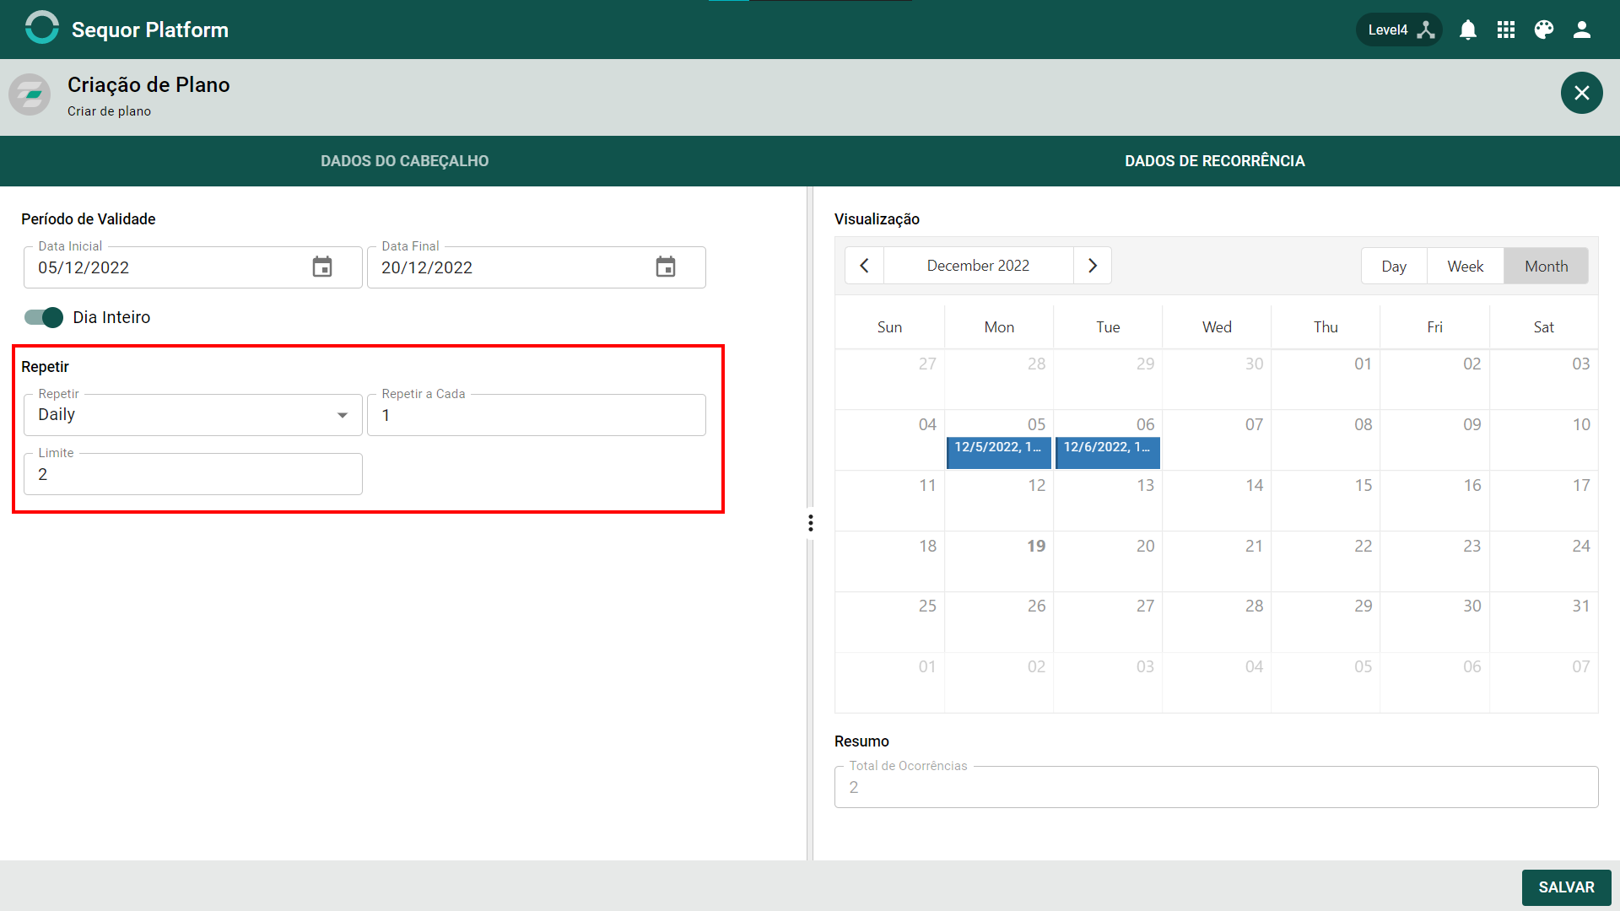The image size is (1620, 911).
Task: Click the splitter handle dots
Action: (810, 523)
